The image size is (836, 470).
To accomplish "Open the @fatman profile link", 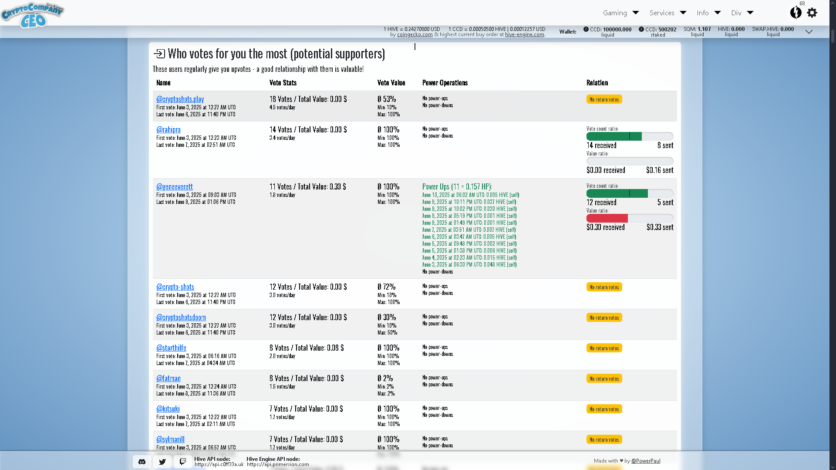I will (x=169, y=379).
